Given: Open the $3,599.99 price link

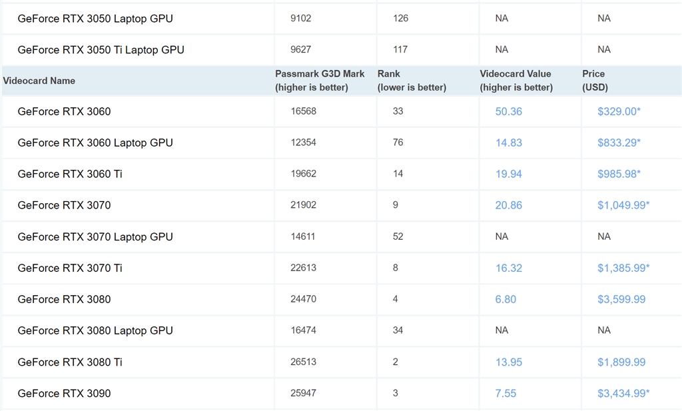Looking at the screenshot, I should [621, 299].
